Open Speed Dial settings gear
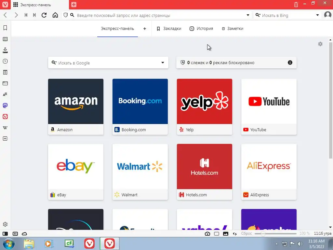 (320, 44)
